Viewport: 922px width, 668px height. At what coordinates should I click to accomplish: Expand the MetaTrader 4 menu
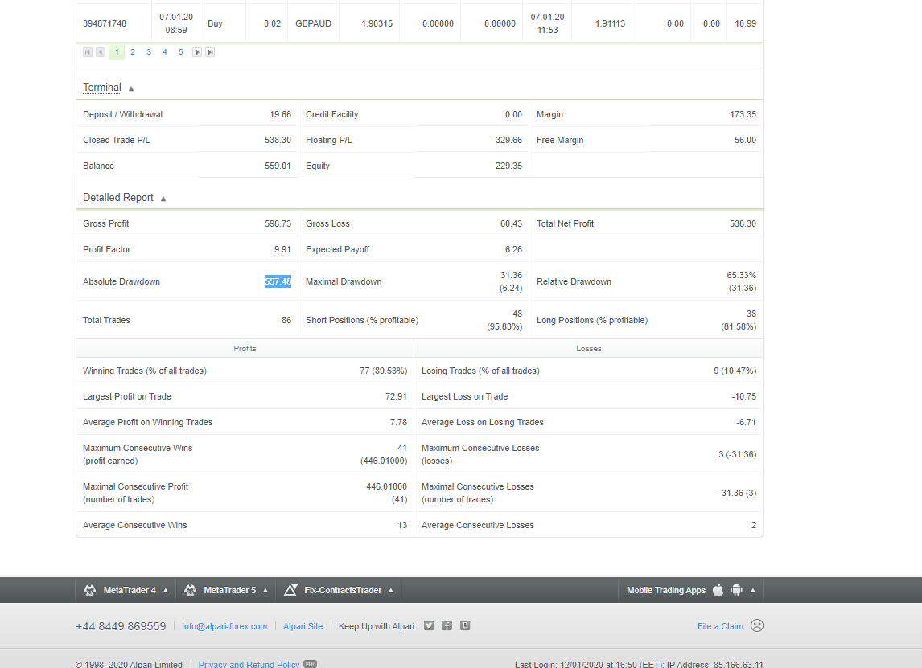(129, 590)
